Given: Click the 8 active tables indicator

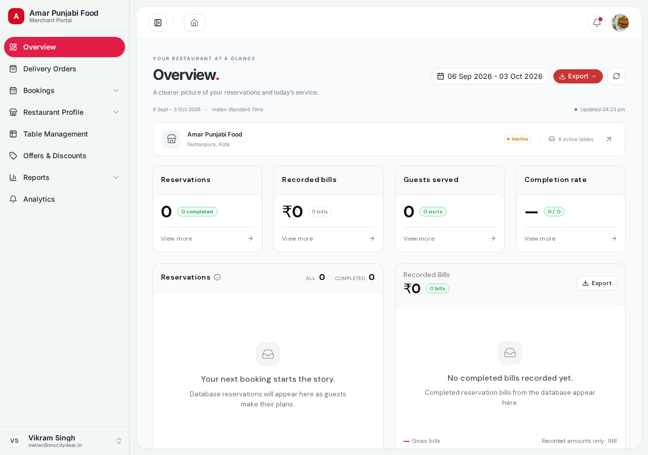Looking at the screenshot, I should coord(571,139).
